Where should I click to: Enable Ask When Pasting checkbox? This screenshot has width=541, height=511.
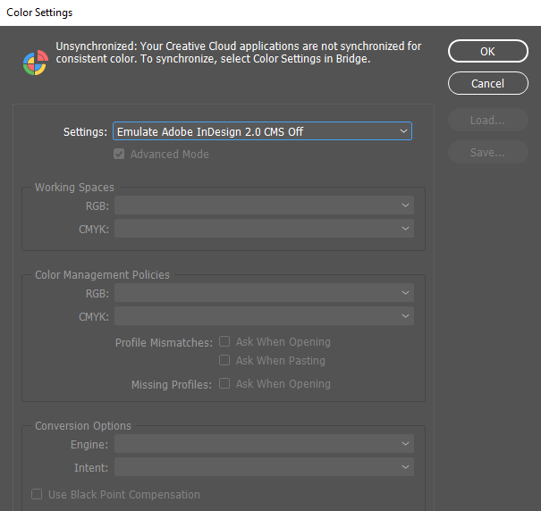point(225,361)
